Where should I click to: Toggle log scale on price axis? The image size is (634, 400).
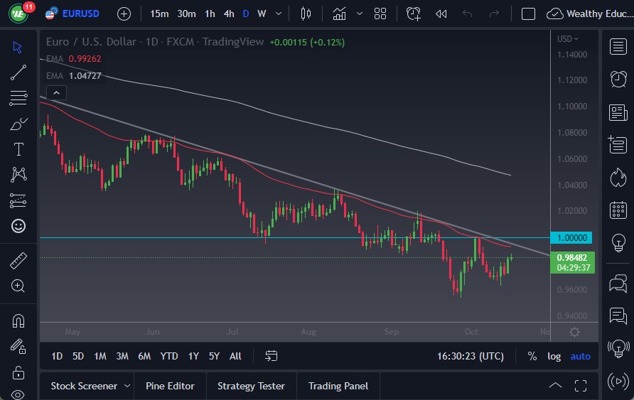point(554,356)
